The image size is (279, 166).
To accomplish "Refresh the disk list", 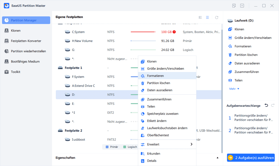I will coord(217,18).
